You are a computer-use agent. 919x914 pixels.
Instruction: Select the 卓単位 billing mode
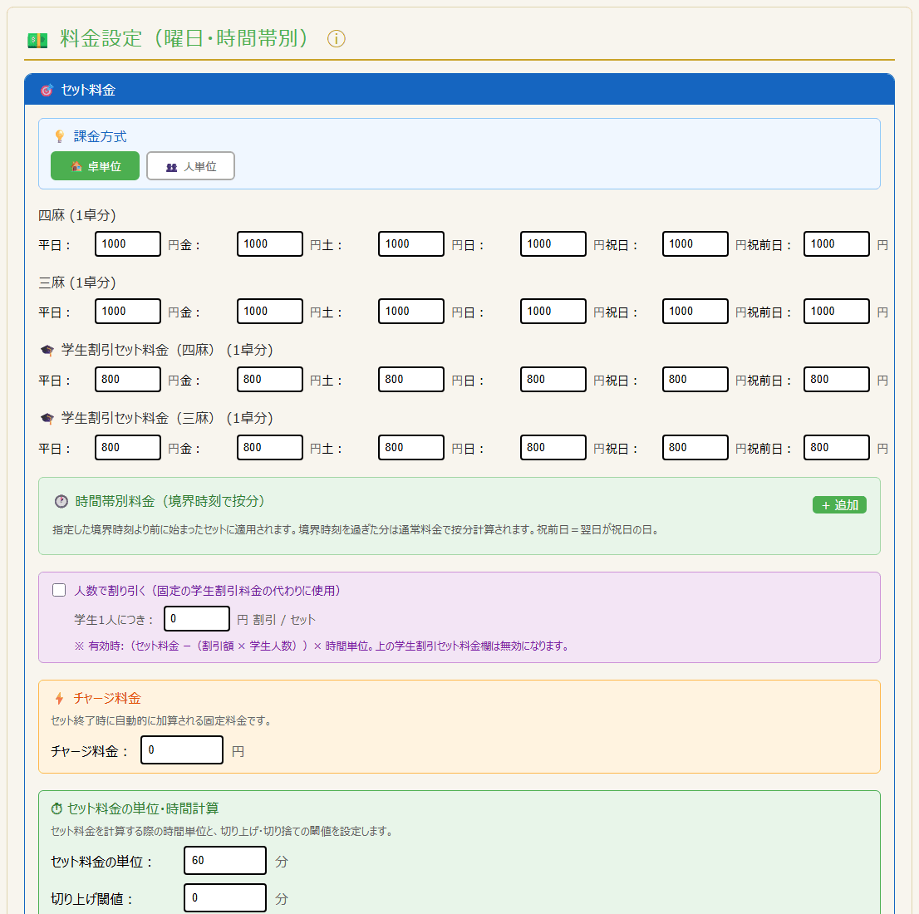tap(95, 166)
